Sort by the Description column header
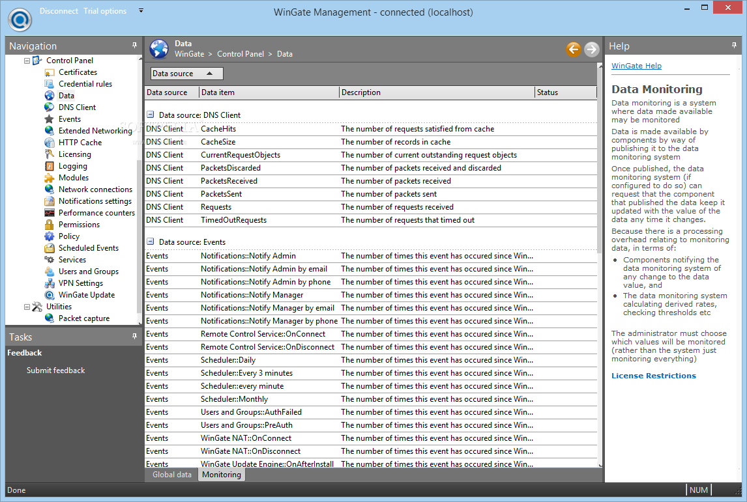Screen dimensions: 747x502 [x=437, y=92]
